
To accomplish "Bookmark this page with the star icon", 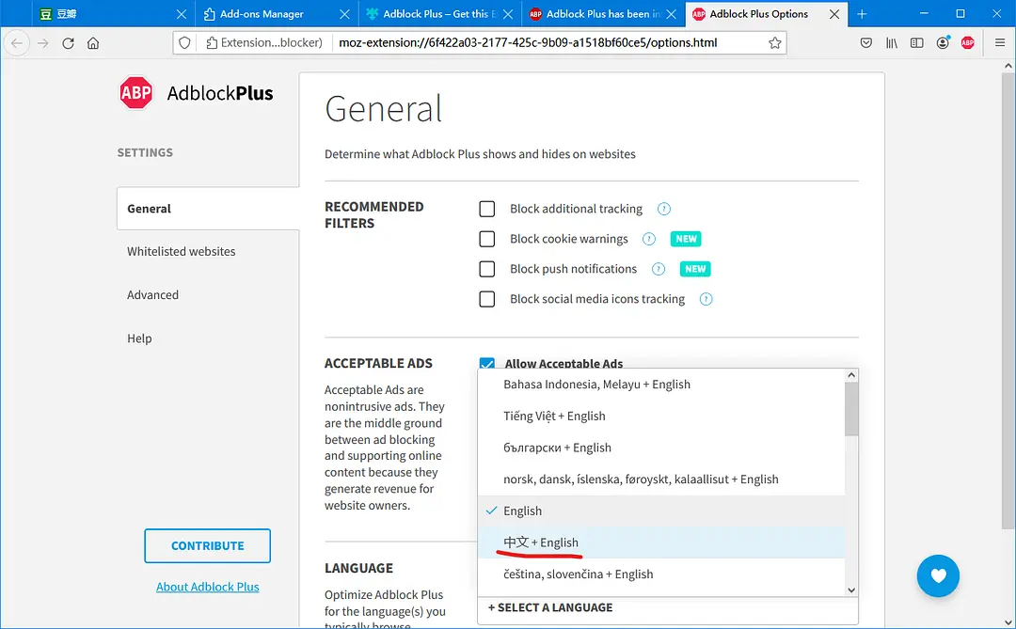I will [x=774, y=43].
